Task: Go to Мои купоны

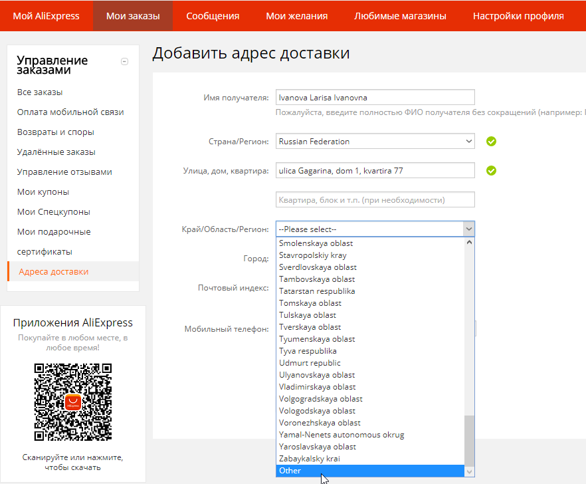Action: tap(43, 192)
